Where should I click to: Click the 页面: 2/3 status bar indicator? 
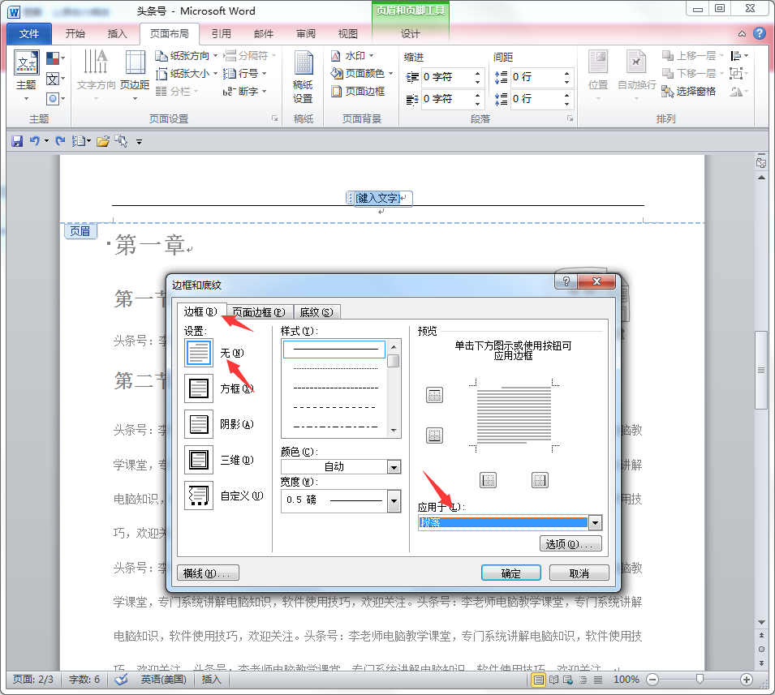pyautogui.click(x=33, y=680)
